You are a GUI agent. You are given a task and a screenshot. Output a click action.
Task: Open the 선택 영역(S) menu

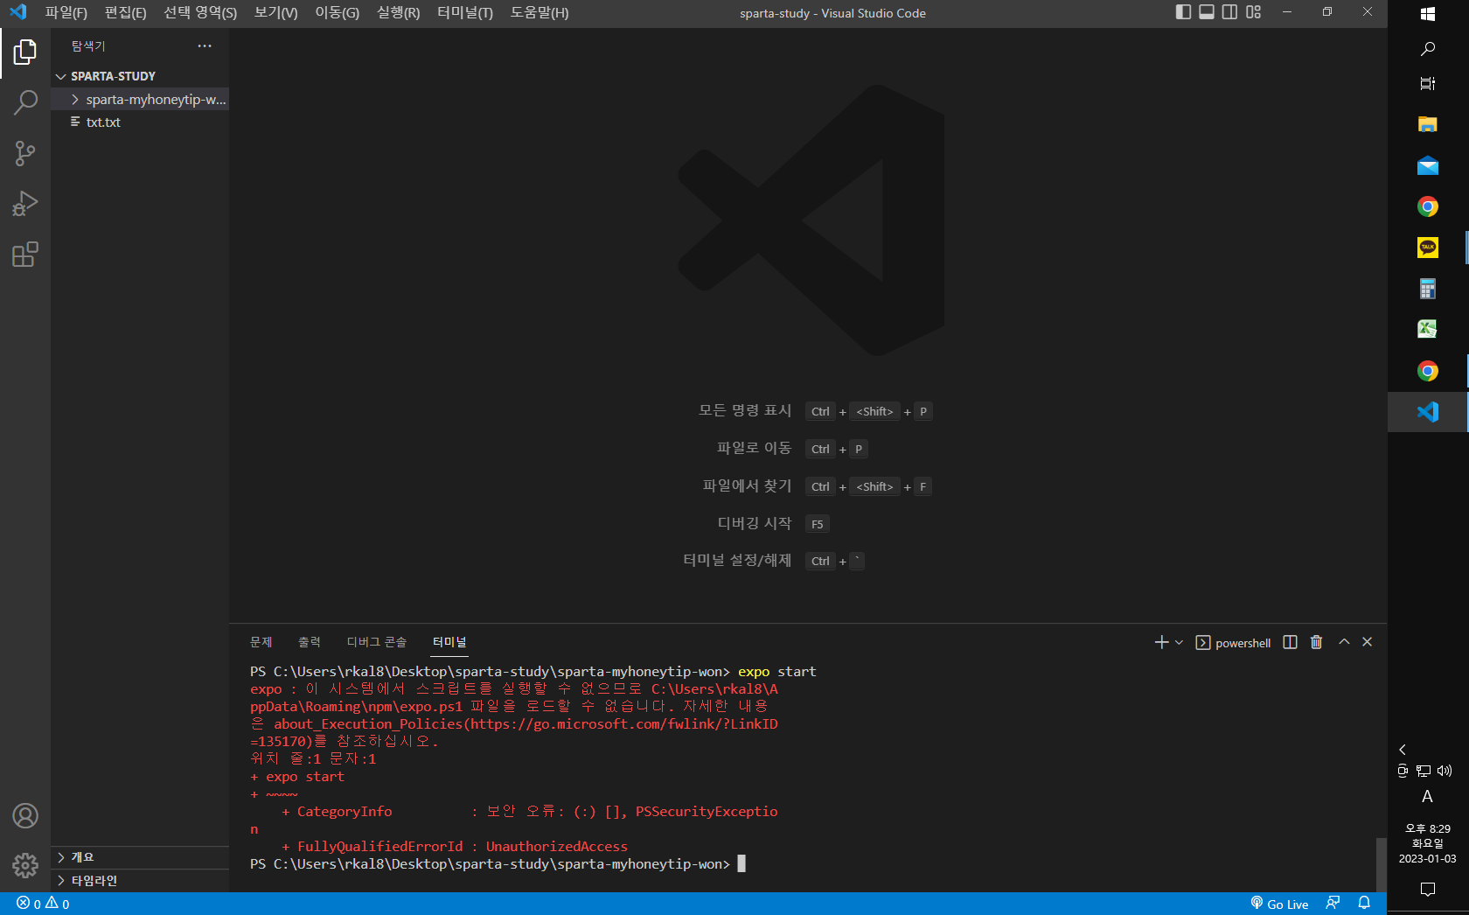tap(200, 13)
